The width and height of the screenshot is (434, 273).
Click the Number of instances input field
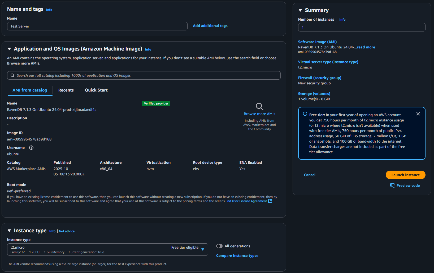pos(362,27)
